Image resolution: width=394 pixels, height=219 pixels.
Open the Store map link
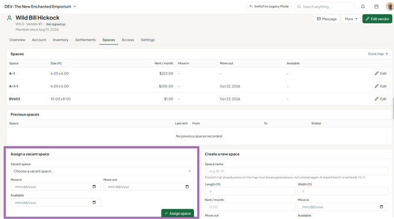(x=378, y=54)
